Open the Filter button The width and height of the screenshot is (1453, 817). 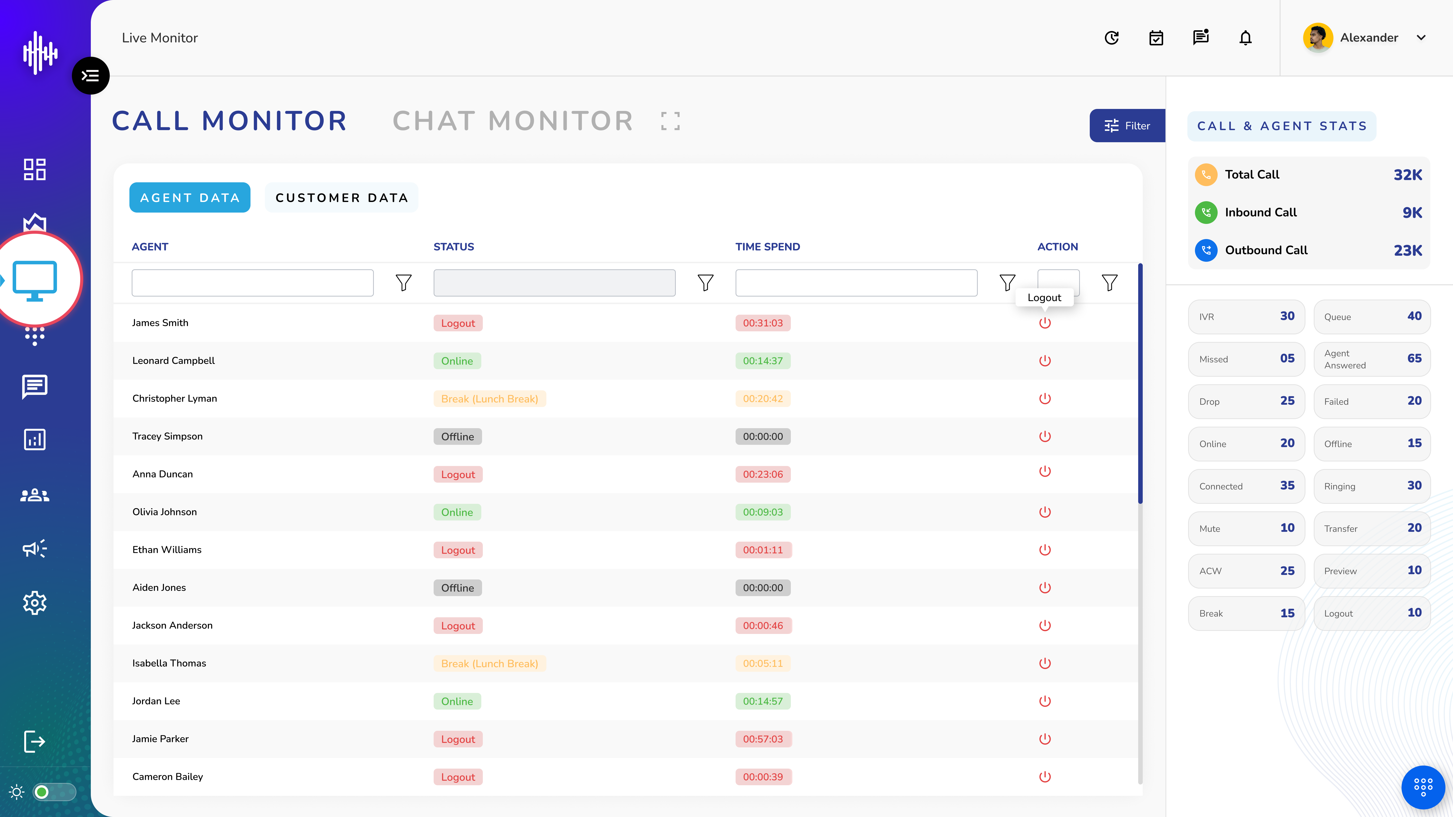[1127, 126]
